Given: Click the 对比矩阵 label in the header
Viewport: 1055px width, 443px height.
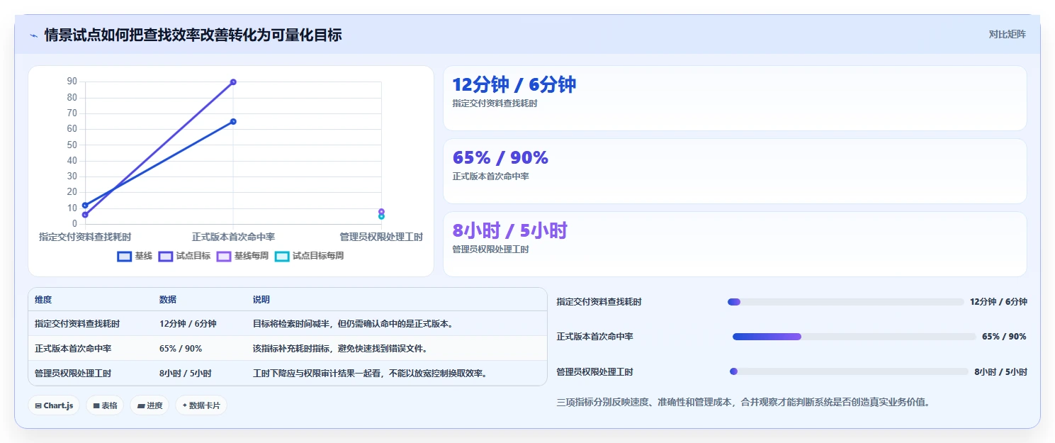Looking at the screenshot, I should coord(1008,34).
